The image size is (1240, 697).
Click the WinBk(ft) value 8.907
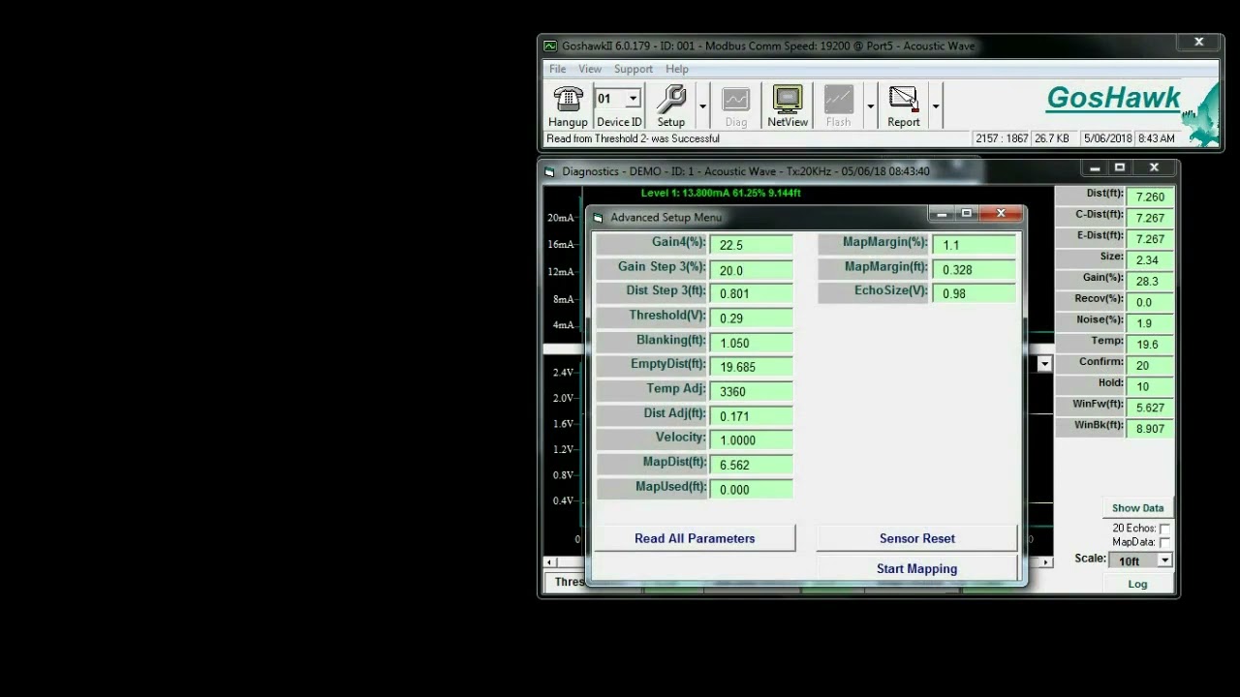coord(1150,429)
